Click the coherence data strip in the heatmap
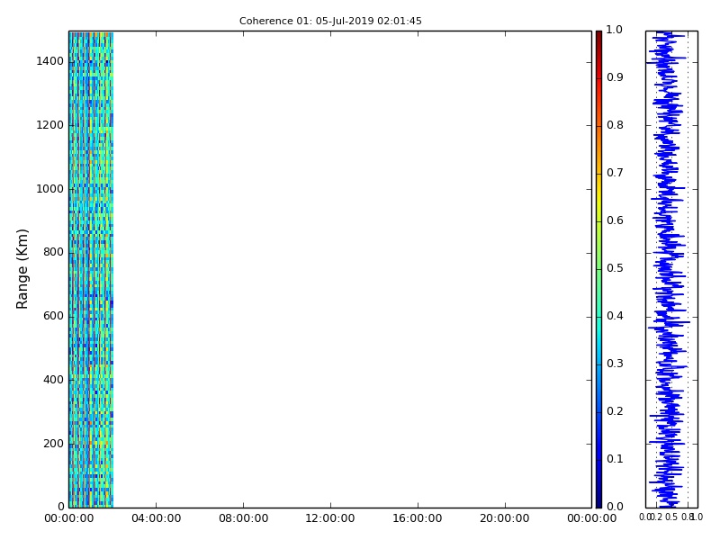Image resolution: width=720 pixels, height=540 pixels. click(x=91, y=269)
